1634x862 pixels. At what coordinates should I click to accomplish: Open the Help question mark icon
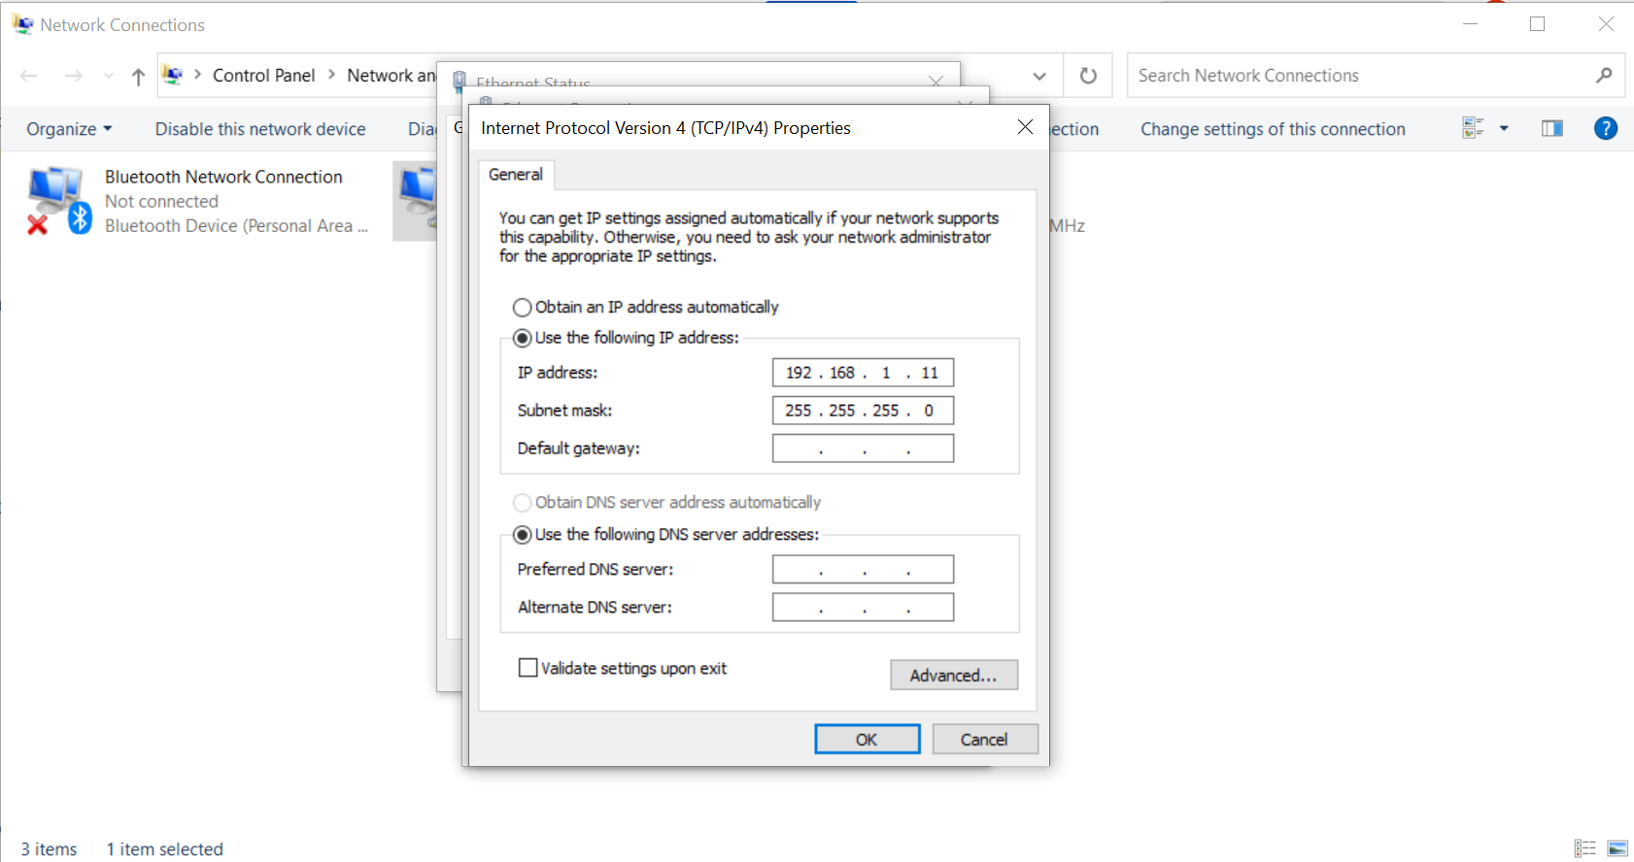click(x=1606, y=128)
